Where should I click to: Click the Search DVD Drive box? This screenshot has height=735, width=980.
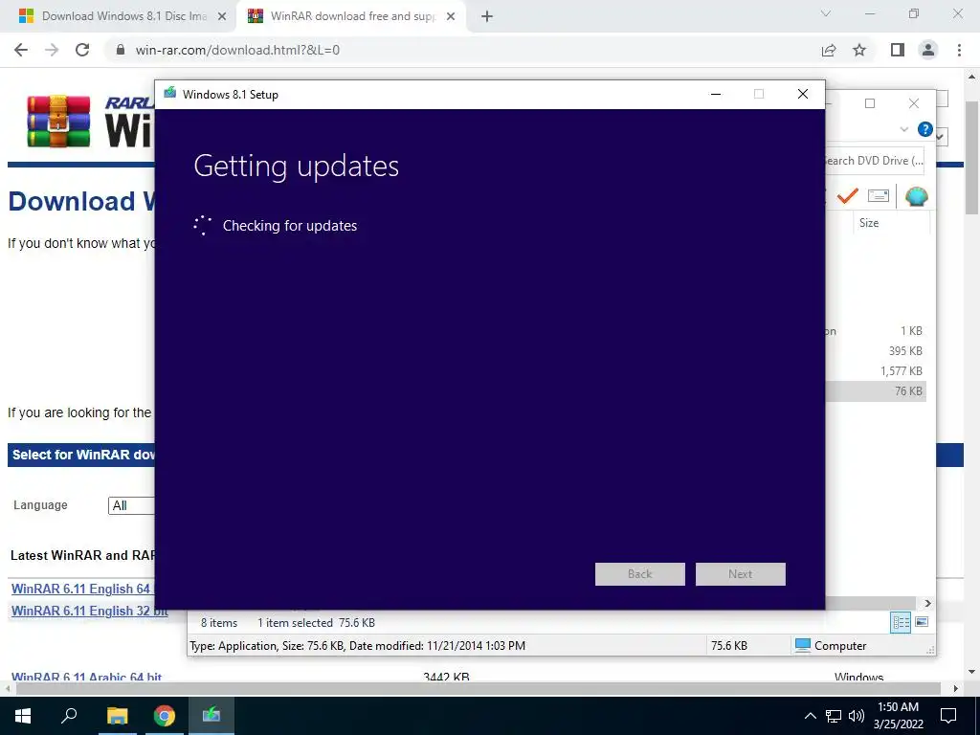(874, 161)
